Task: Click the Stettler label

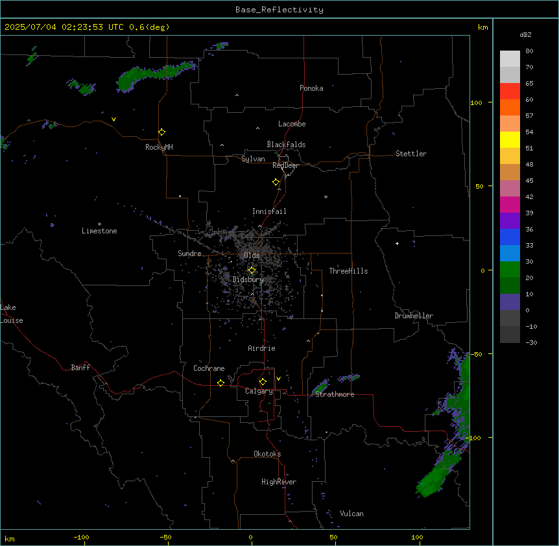Action: [x=411, y=154]
